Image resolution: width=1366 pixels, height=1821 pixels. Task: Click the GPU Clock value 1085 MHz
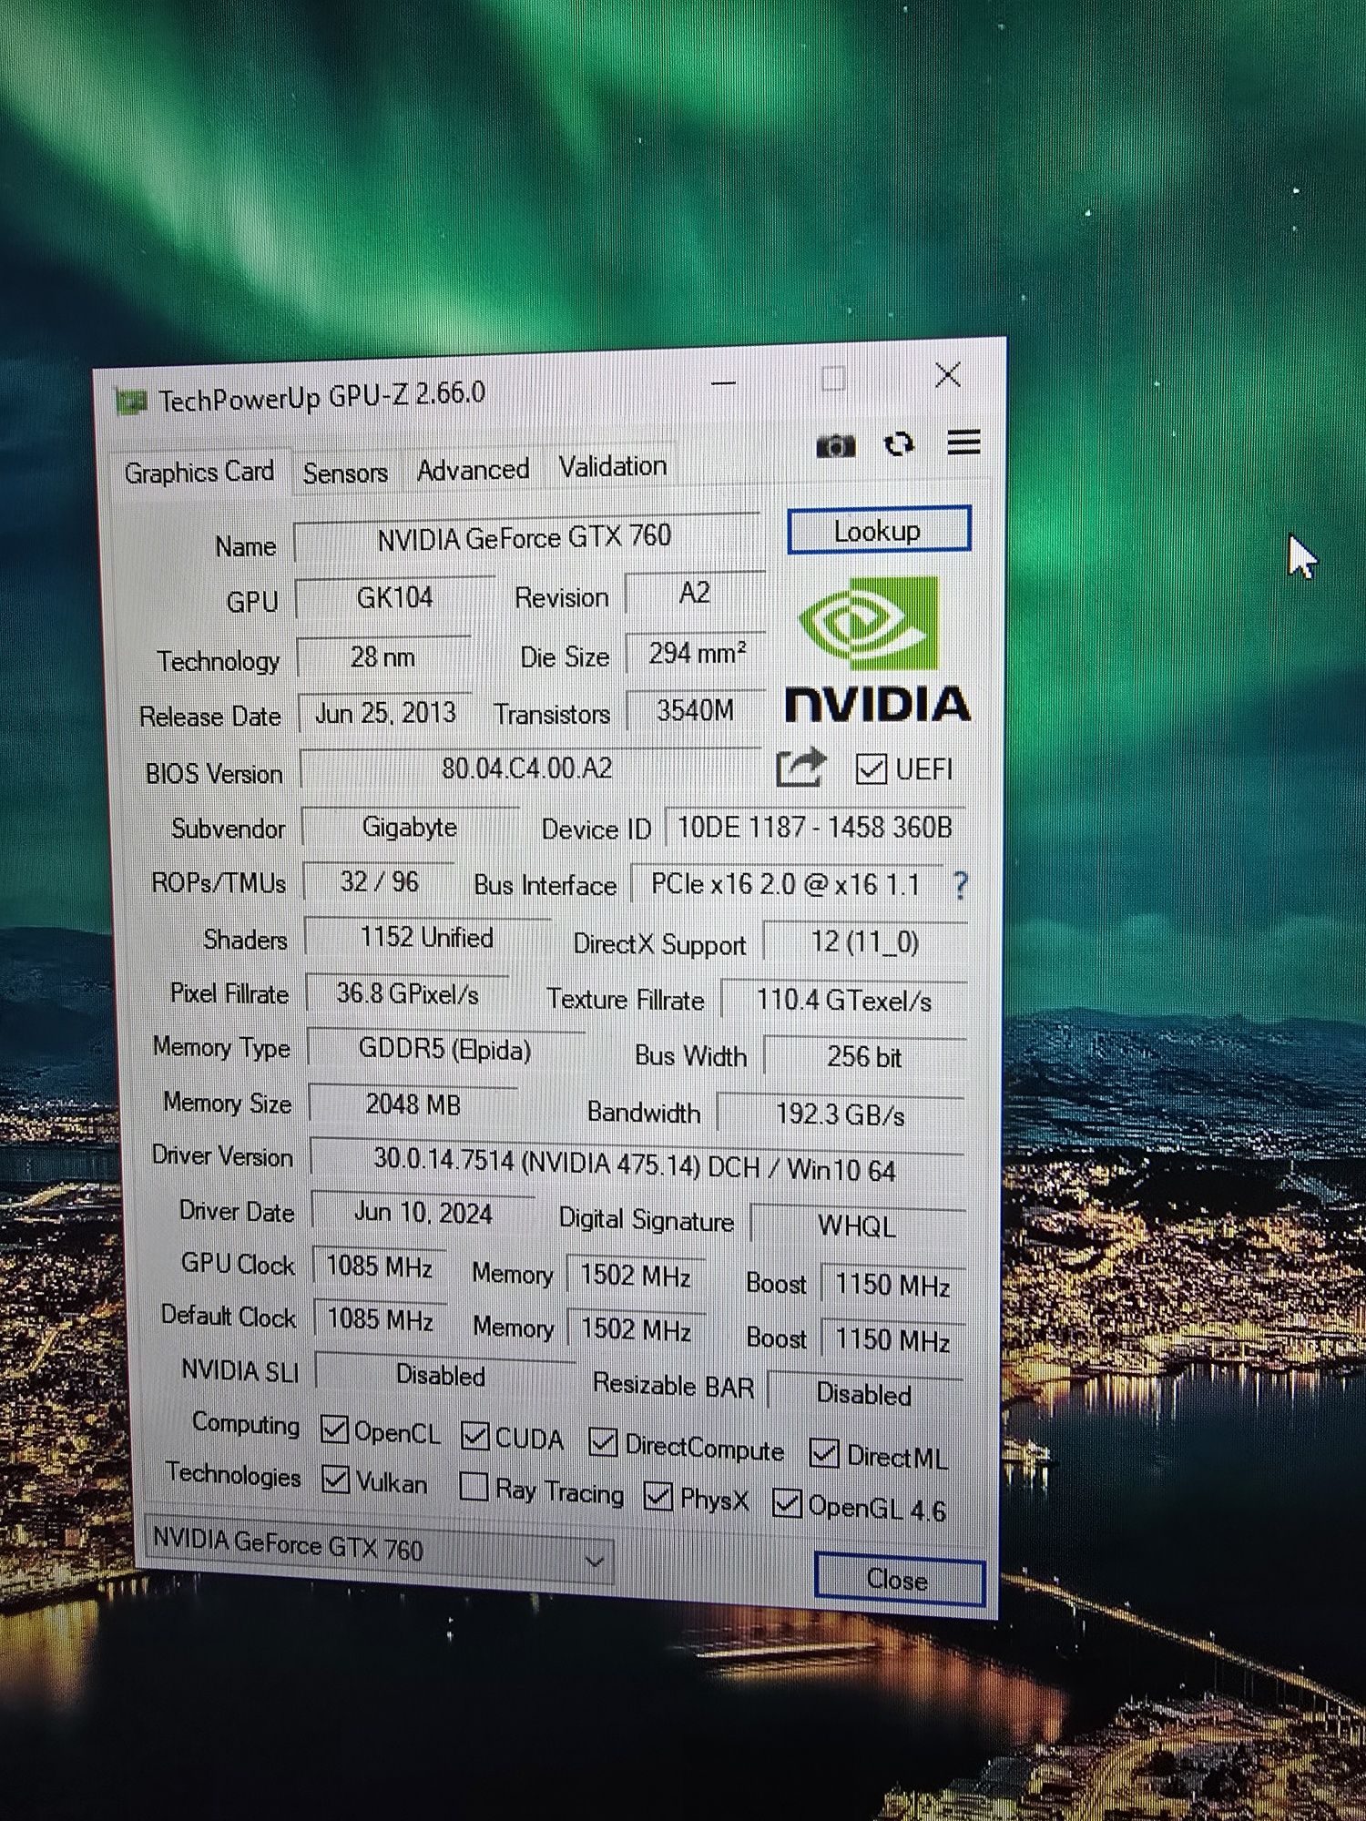(x=380, y=1267)
